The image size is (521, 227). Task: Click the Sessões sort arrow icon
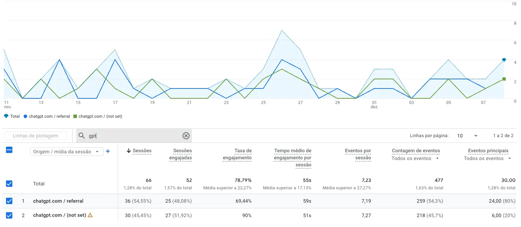[x=129, y=151]
